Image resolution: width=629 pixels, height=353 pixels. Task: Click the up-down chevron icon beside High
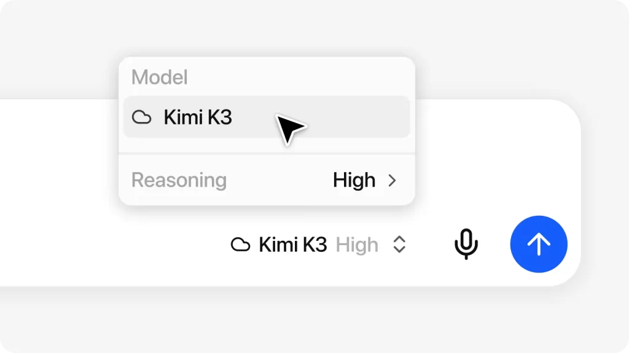pos(399,244)
